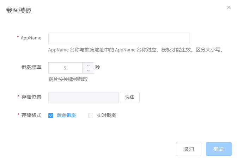Increase 截图频率 with the up arrow
The width and height of the screenshot is (237, 162).
point(88,65)
